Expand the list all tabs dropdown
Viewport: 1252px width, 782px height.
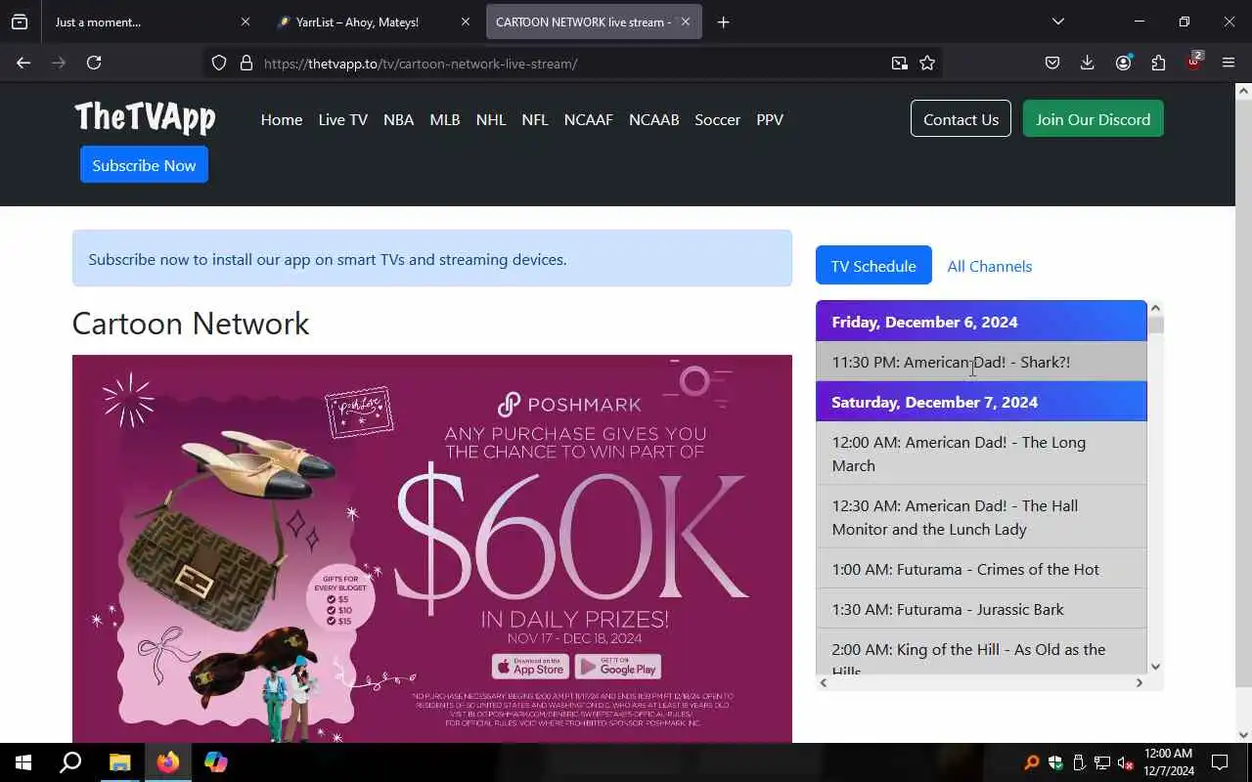1057,22
